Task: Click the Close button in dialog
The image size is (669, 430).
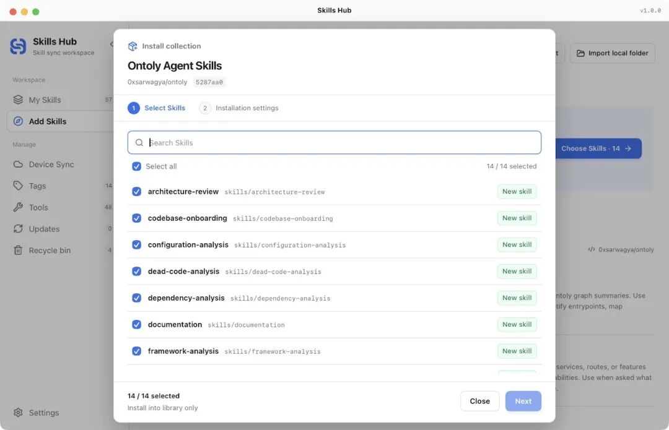Action: [x=479, y=401]
